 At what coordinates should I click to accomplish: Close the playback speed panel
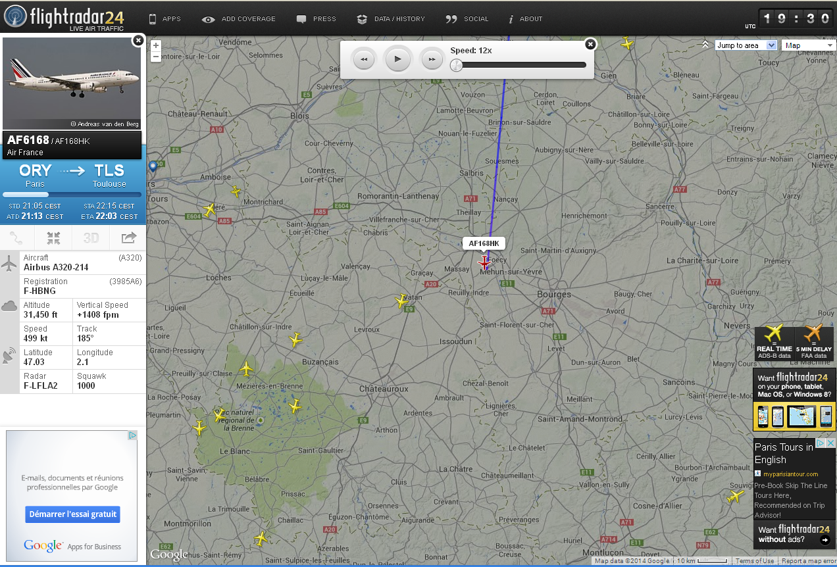click(x=590, y=44)
